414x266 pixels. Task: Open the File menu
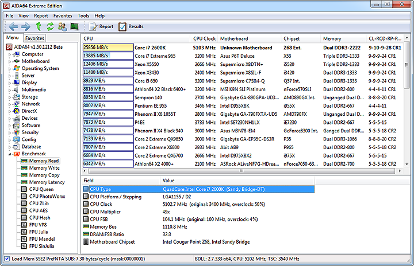(10, 16)
